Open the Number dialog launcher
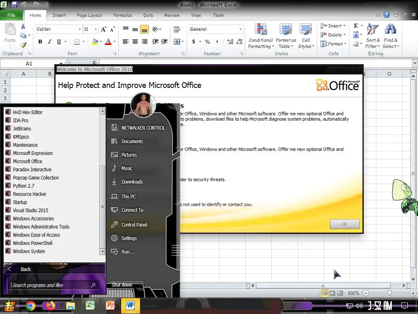The width and height of the screenshot is (418, 314). point(241,54)
